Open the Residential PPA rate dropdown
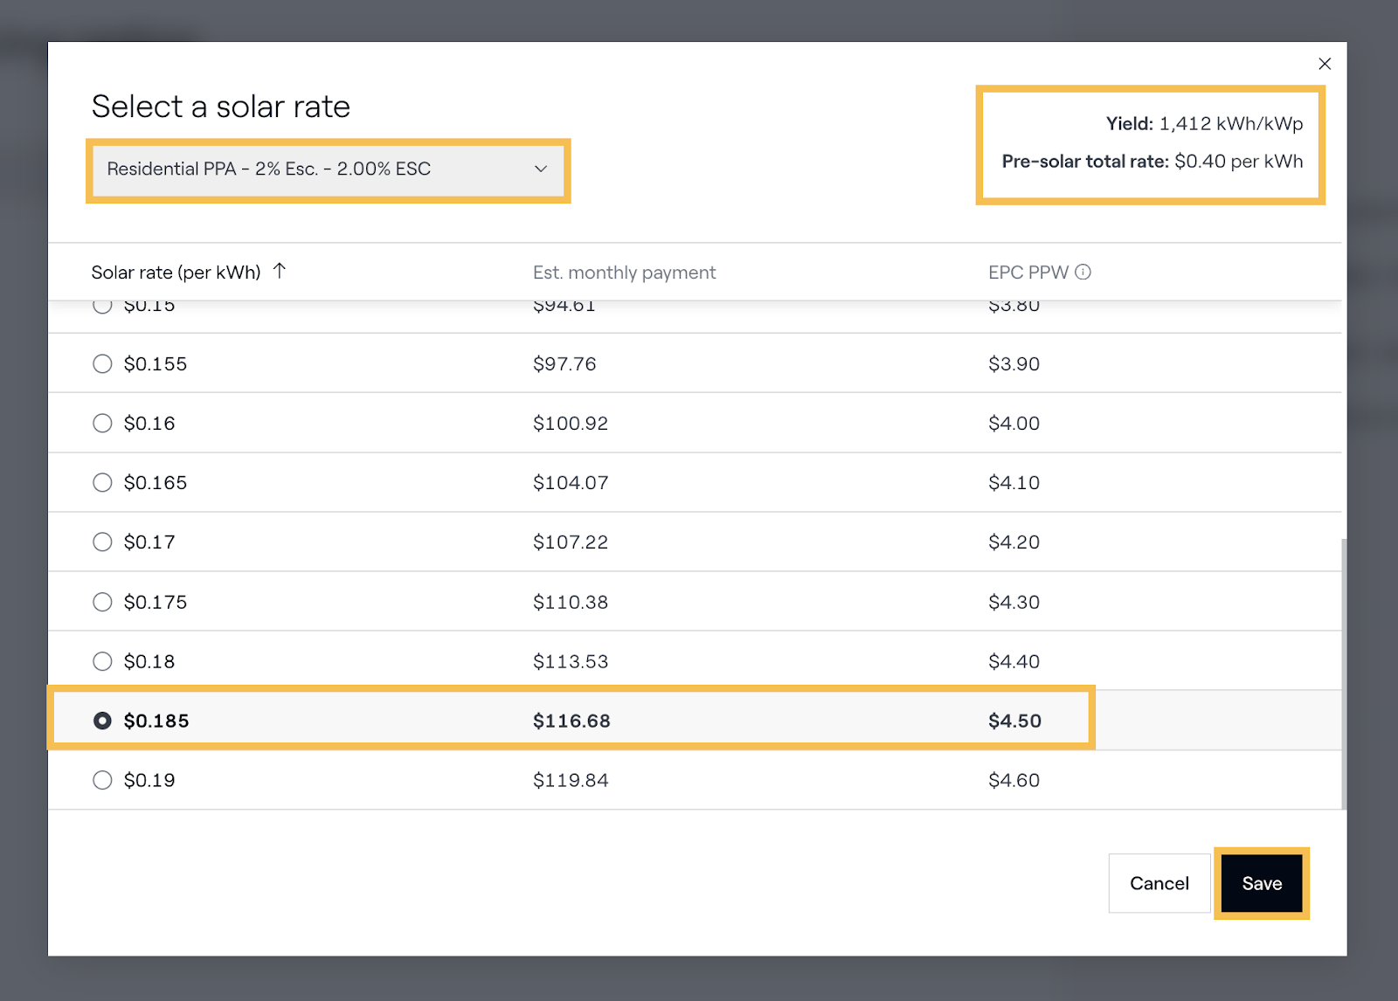 point(328,169)
